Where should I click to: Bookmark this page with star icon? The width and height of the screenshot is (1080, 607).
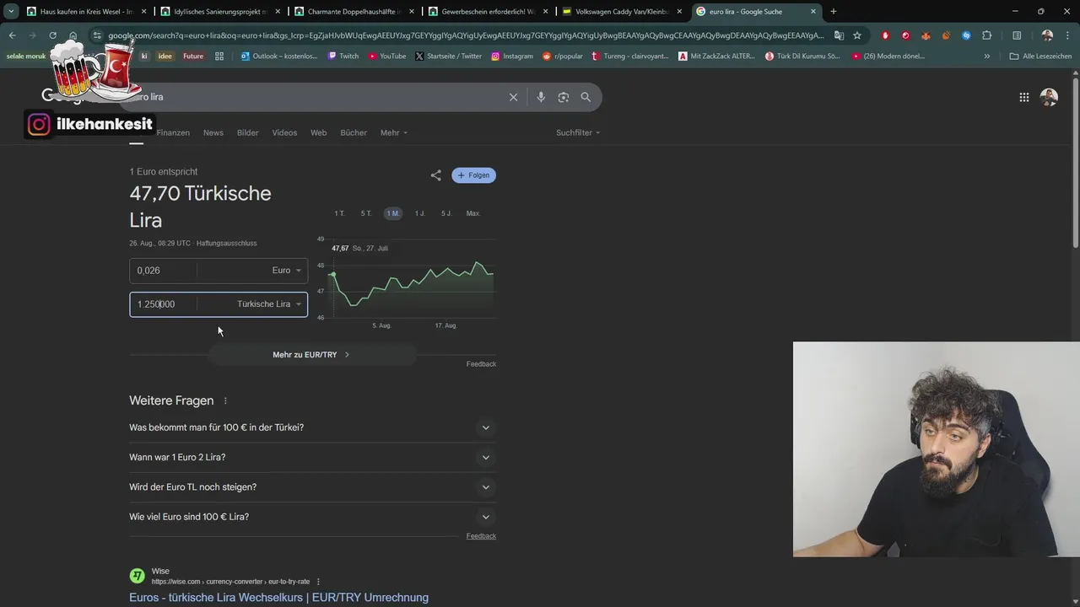857,35
